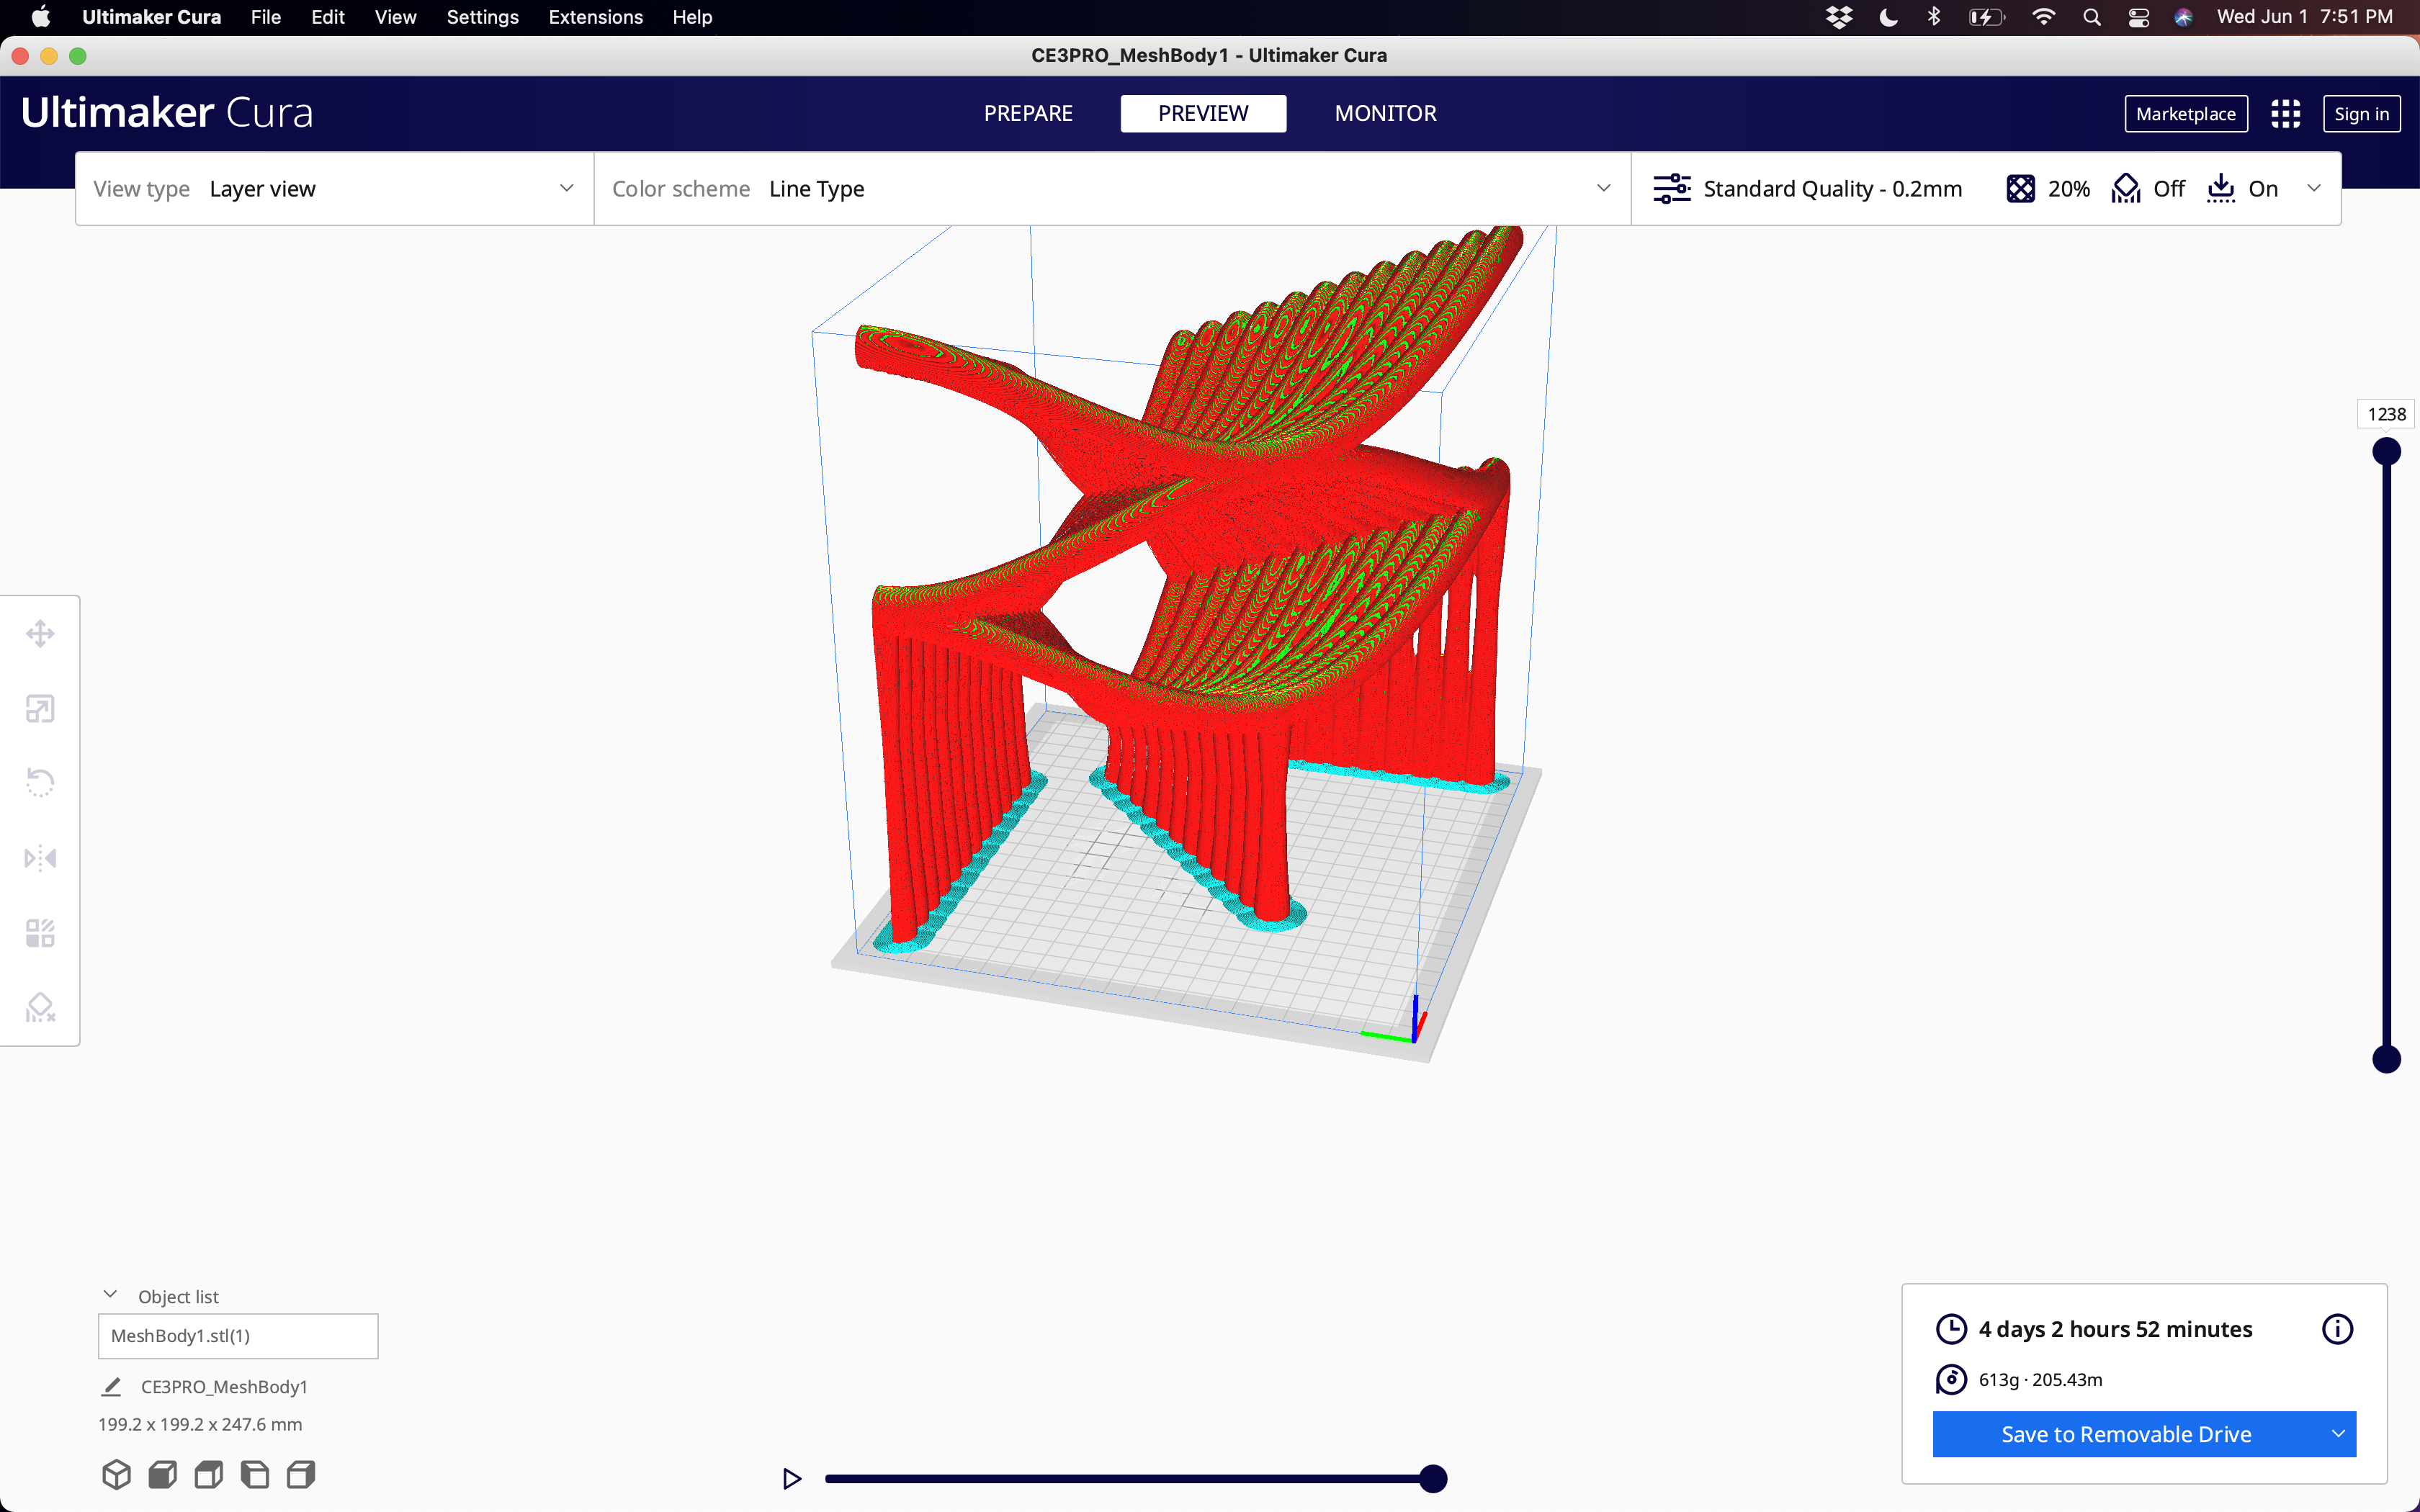Select the Scale tool in left toolbar

pyautogui.click(x=40, y=709)
